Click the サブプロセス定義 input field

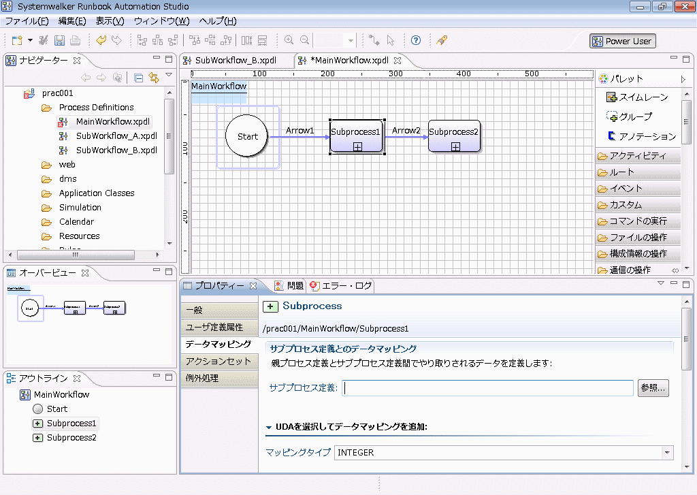coord(487,388)
